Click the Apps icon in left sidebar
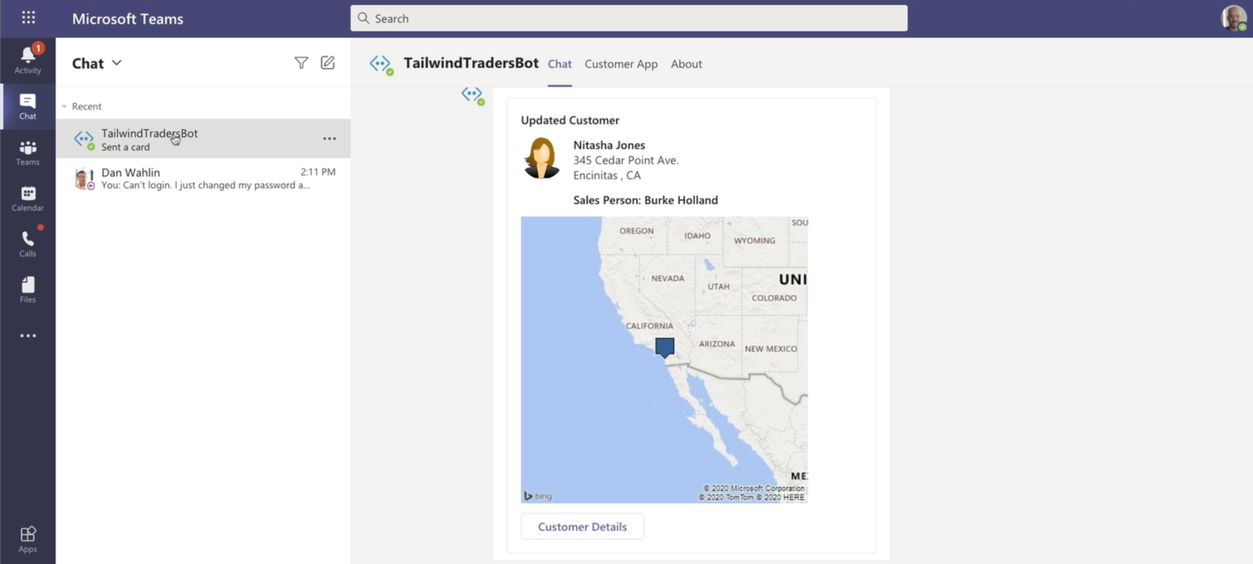The width and height of the screenshot is (1253, 564). 28,539
